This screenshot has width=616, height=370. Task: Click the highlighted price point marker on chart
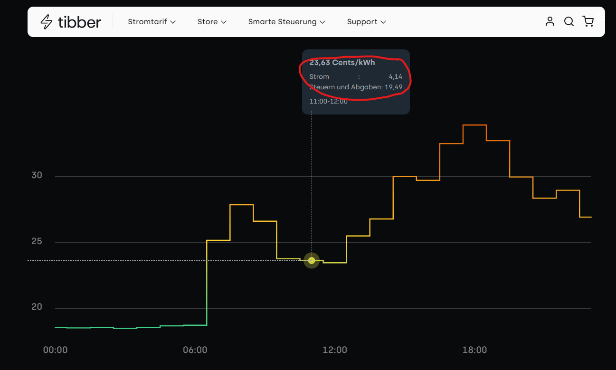(312, 260)
